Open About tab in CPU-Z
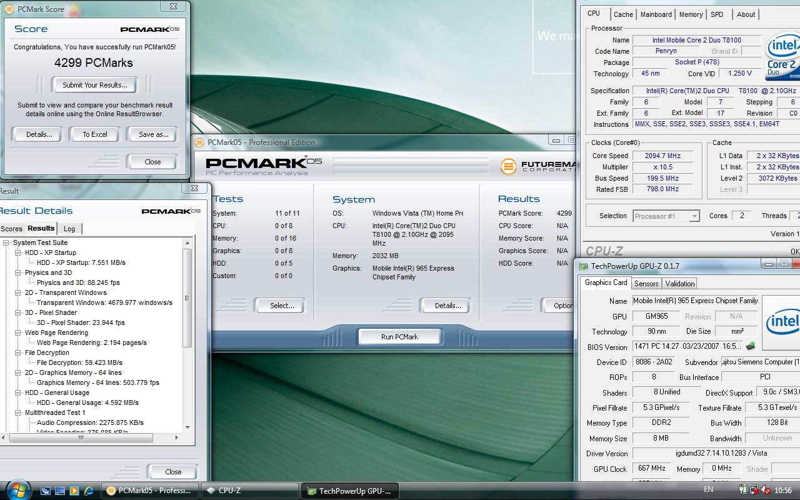This screenshot has width=800, height=500. (746, 14)
